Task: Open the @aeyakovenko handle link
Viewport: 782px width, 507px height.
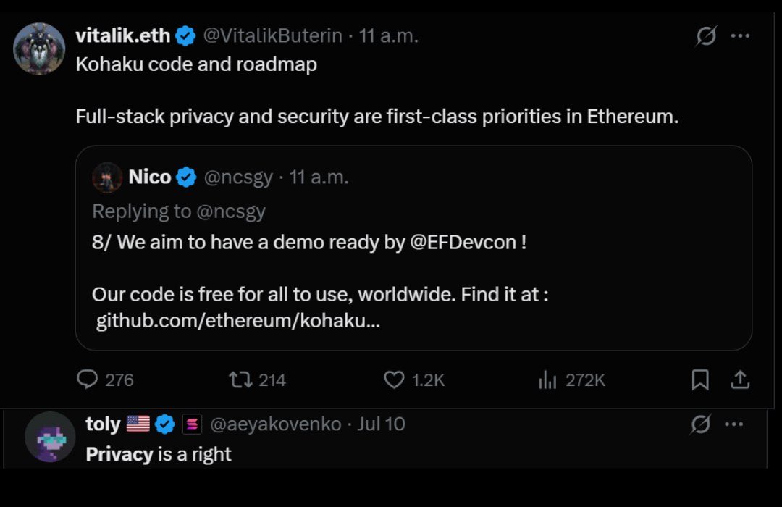Action: tap(275, 424)
